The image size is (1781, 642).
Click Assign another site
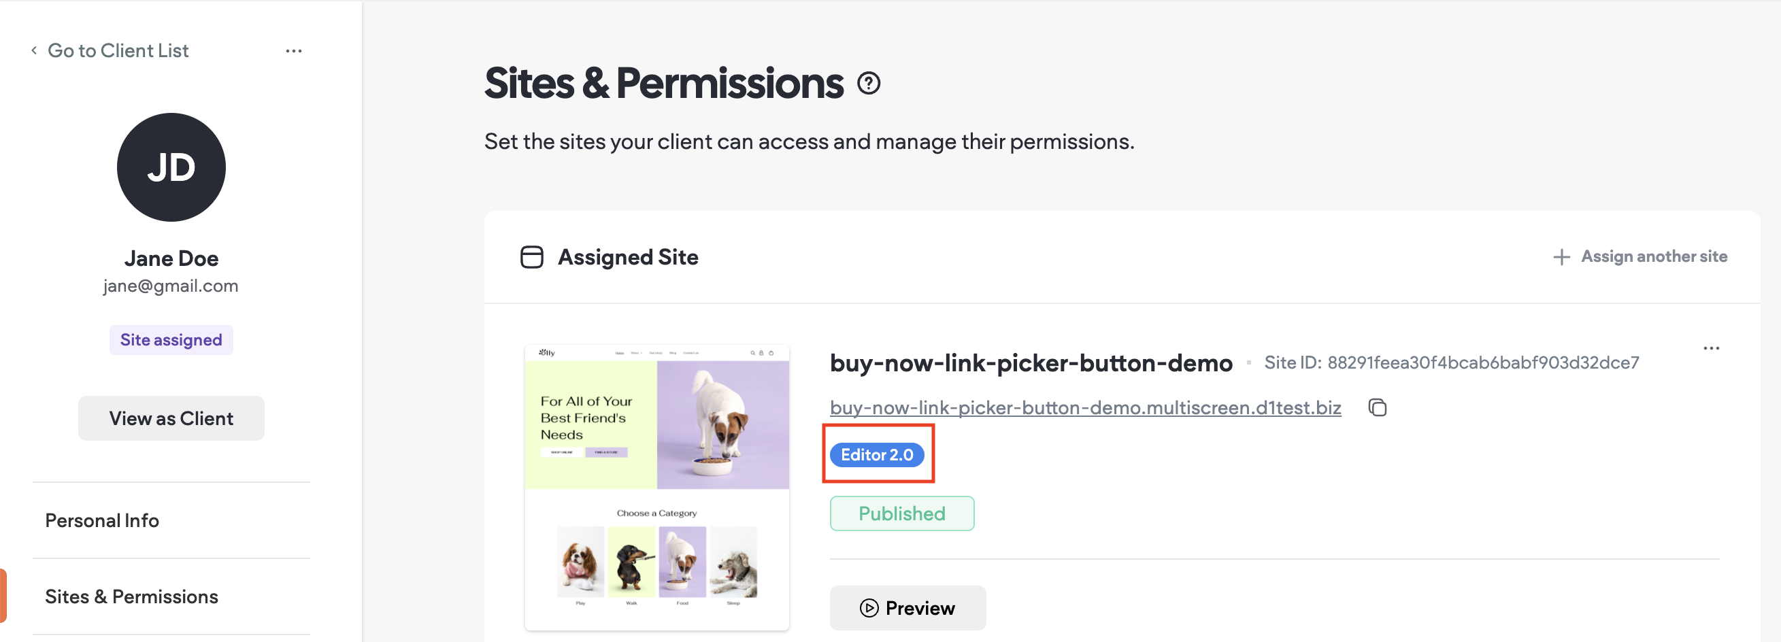(x=1654, y=257)
